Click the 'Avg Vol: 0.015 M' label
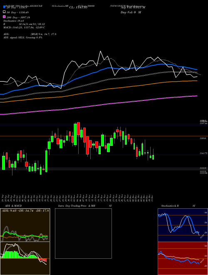208x275 pixels. tap(133, 7)
